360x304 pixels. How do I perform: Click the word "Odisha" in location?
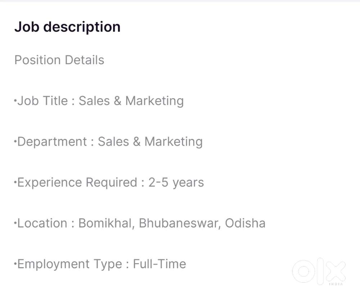[x=245, y=223]
